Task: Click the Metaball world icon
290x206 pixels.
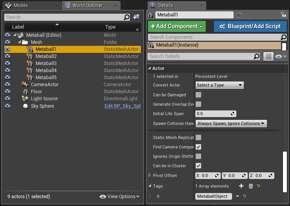Action: coord(20,35)
